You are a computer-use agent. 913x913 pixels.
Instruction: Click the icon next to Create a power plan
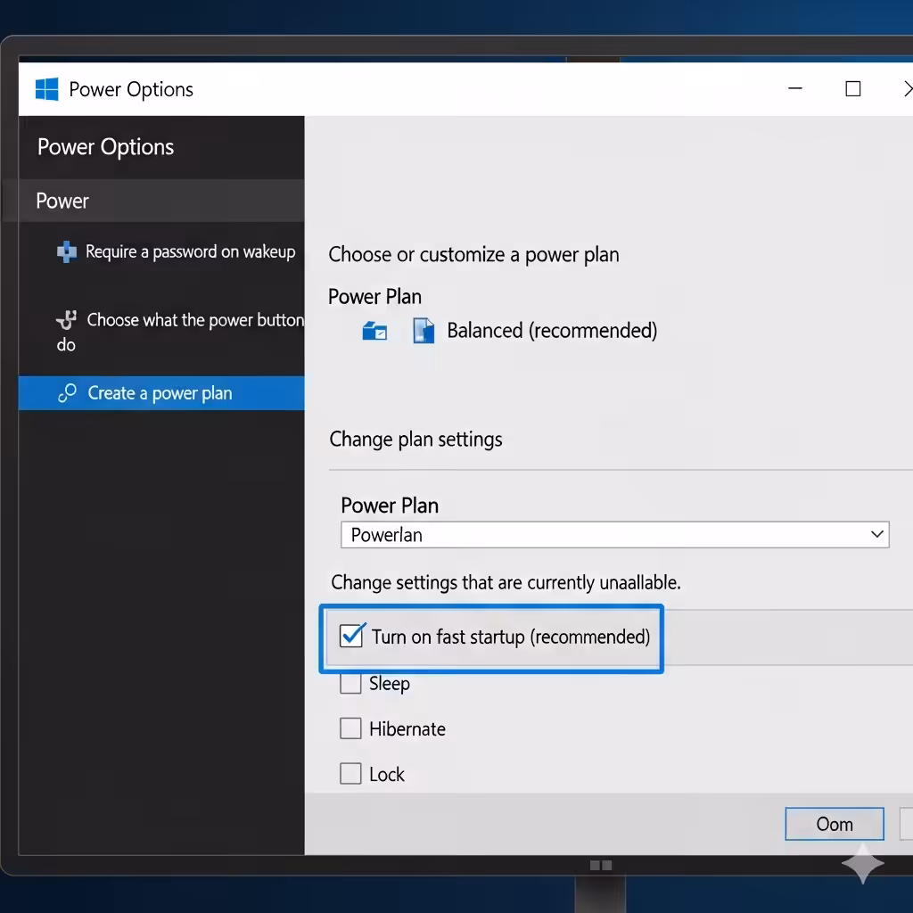pos(67,393)
